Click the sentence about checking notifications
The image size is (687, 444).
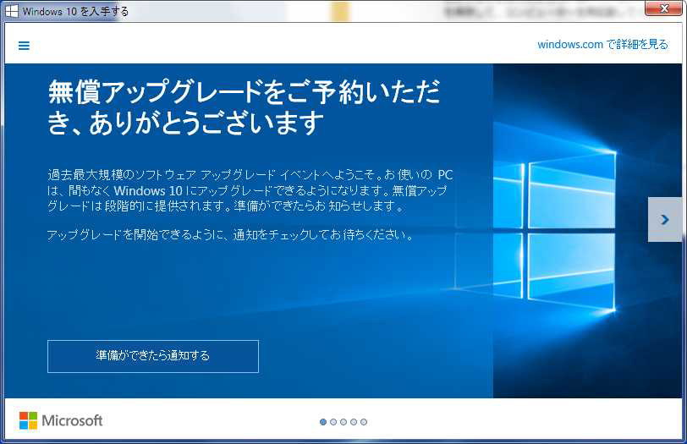231,235
